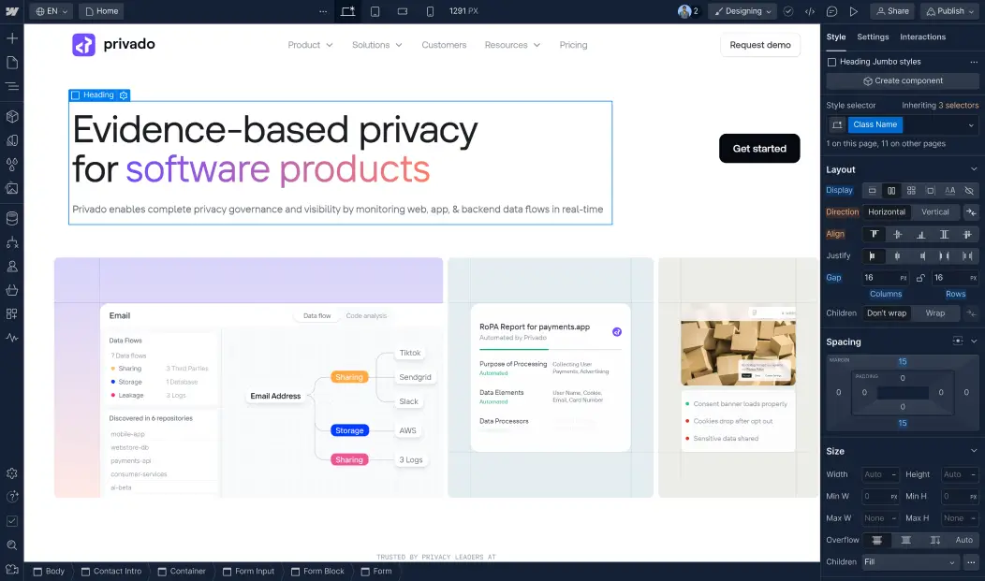
Task: Expand the Resources nav dropdown
Action: click(x=512, y=45)
